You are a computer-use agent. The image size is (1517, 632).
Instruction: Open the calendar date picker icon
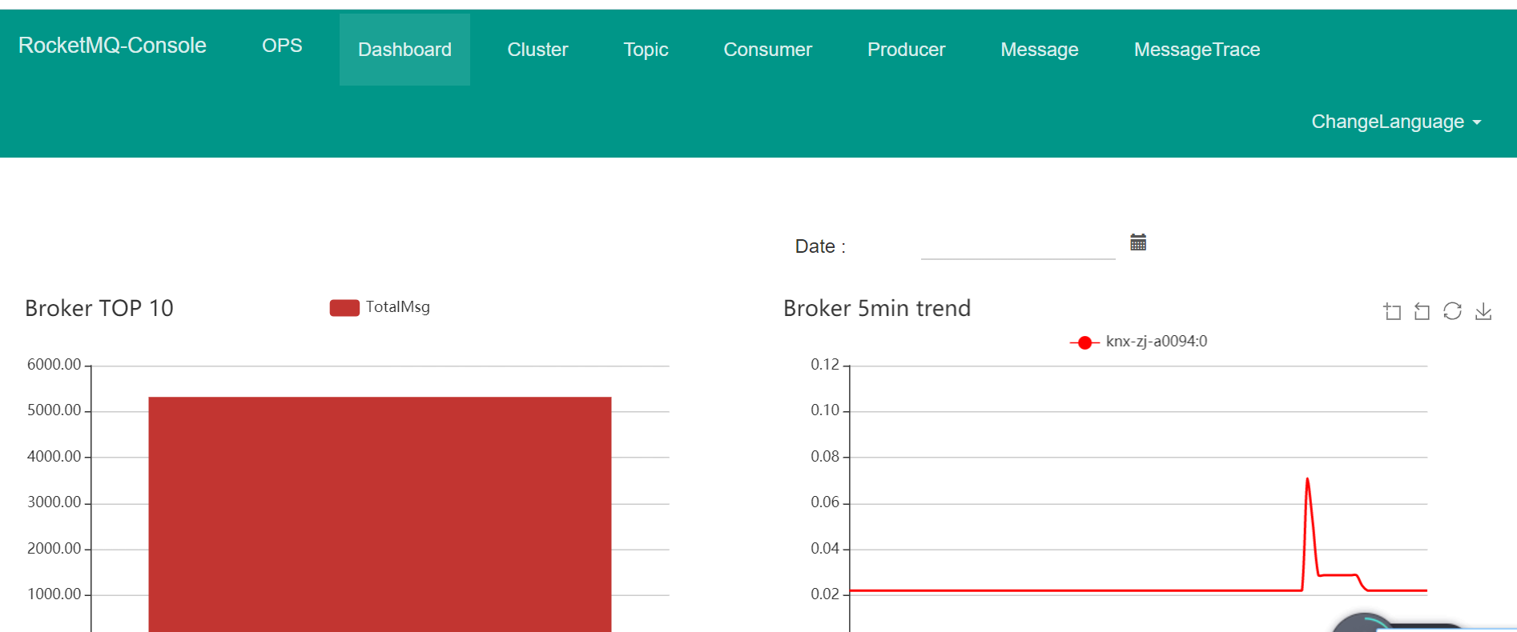pyautogui.click(x=1138, y=242)
